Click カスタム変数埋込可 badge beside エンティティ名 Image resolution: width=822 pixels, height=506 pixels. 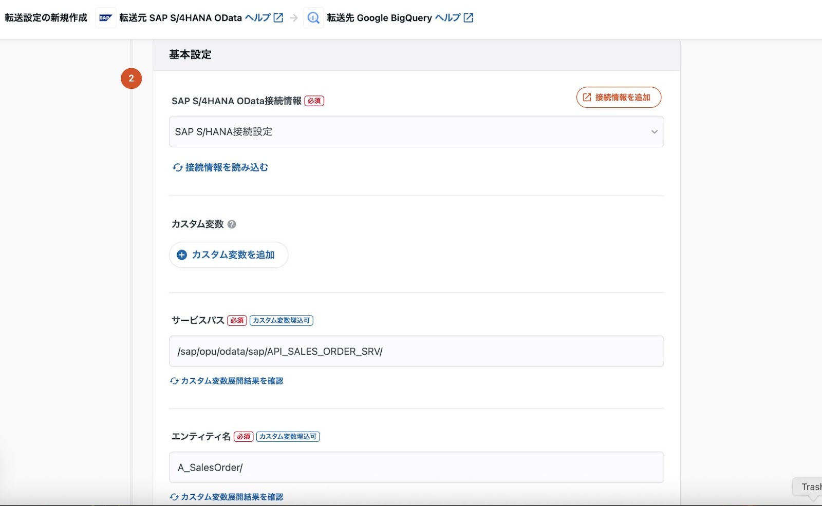click(288, 436)
